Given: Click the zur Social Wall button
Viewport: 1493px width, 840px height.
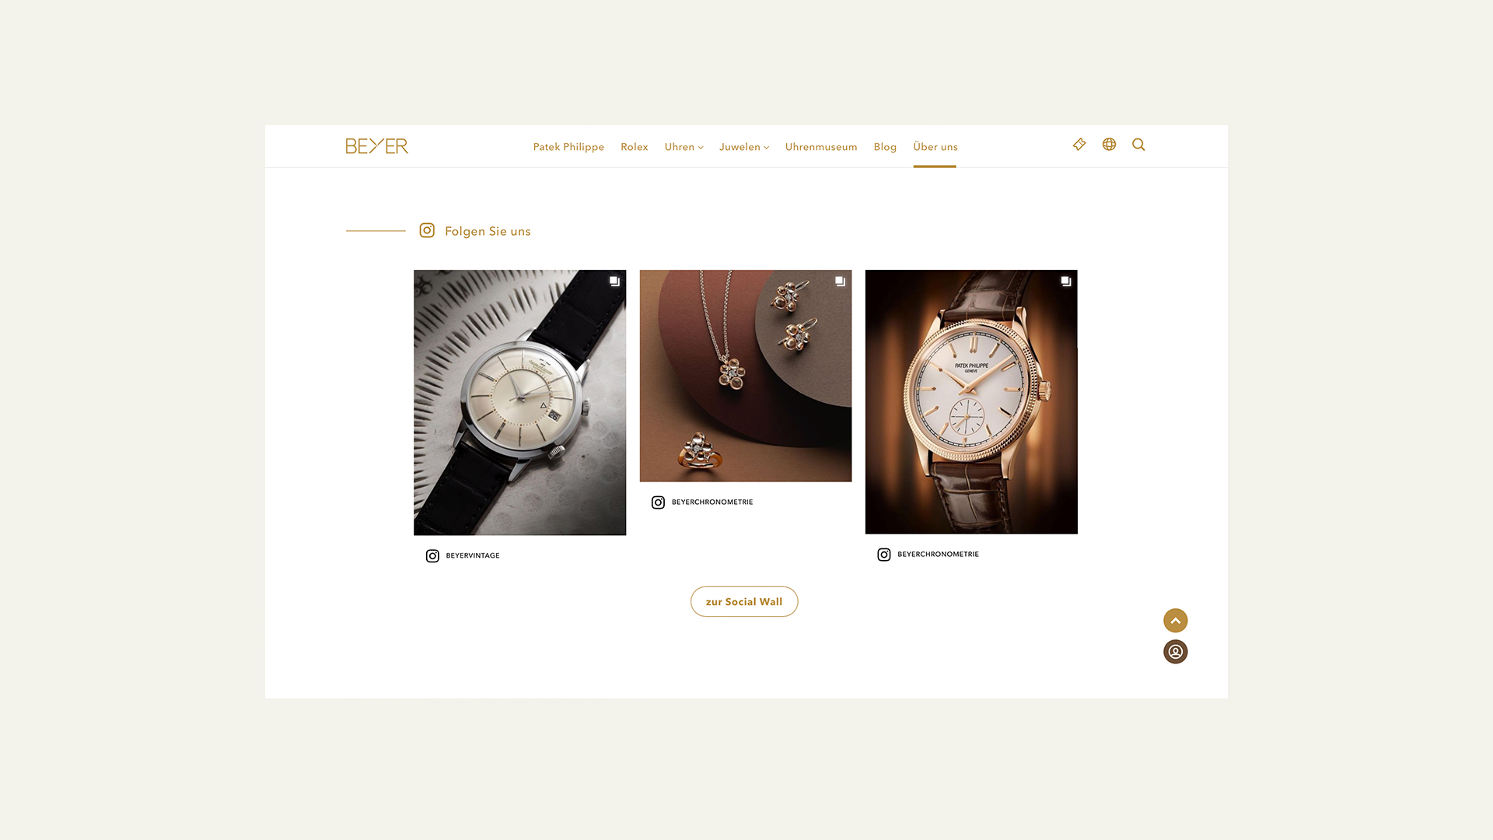Looking at the screenshot, I should point(744,602).
